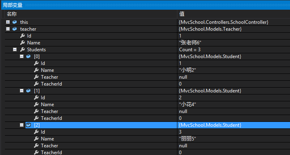Select the teacher variable name
Viewport: 290px width, 155px height.
(28, 29)
